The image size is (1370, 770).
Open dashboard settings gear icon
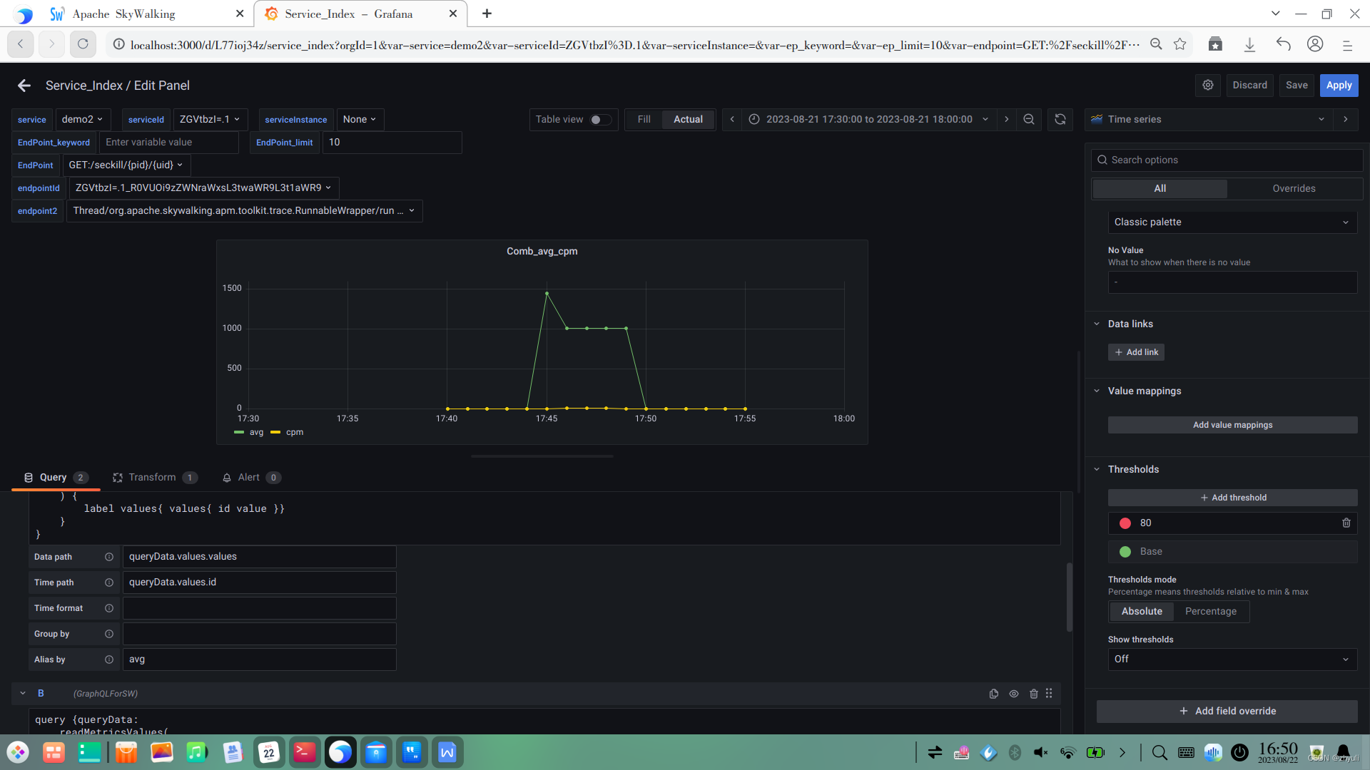(1208, 85)
